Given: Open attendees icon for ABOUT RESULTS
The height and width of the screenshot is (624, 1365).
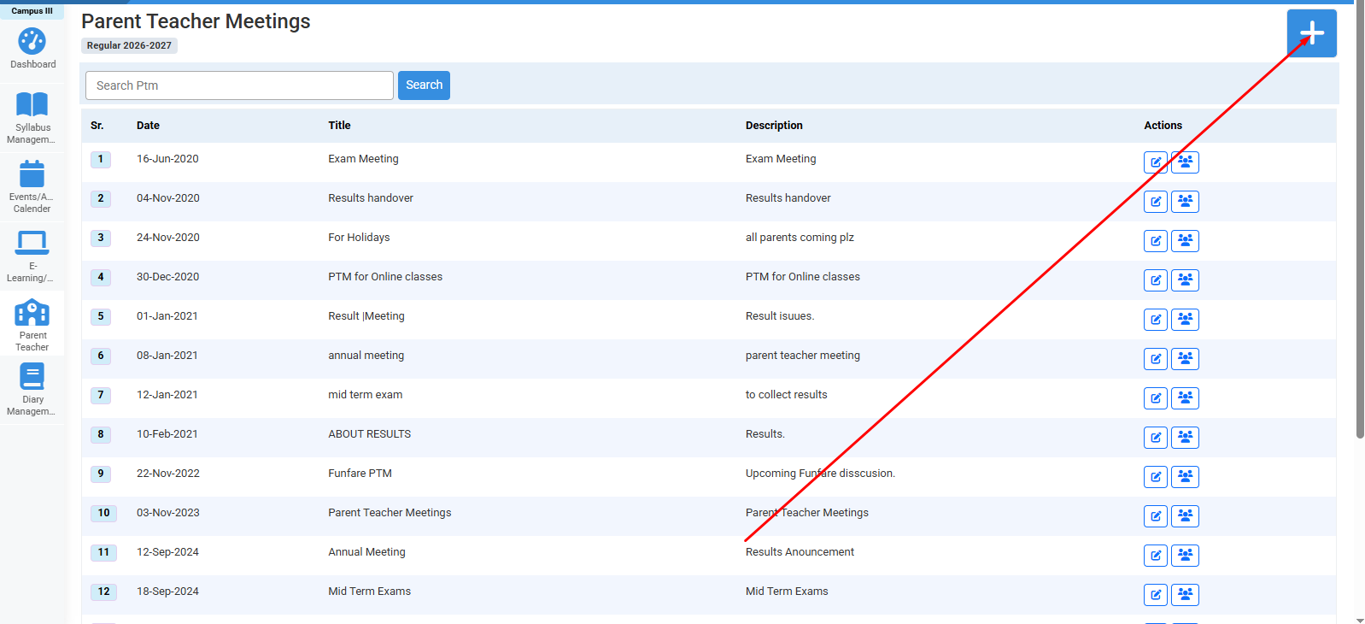Looking at the screenshot, I should tap(1185, 438).
